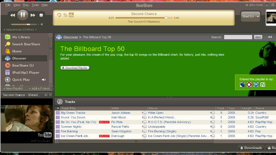Click album art thumbnail beside Start DJ
Viewport: 276px width, 155px height.
point(271,17)
